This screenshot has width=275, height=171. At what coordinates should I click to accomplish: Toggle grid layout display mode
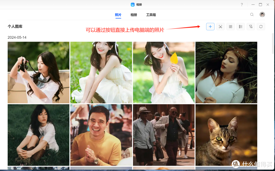click(x=230, y=26)
